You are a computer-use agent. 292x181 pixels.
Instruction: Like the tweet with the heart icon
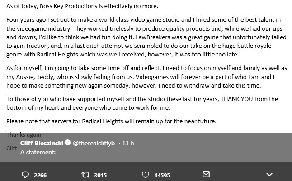coord(146,175)
